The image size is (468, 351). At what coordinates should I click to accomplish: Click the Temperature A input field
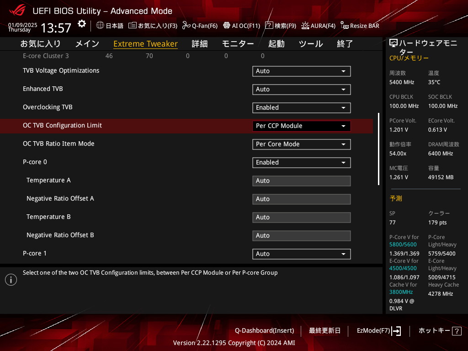click(301, 181)
